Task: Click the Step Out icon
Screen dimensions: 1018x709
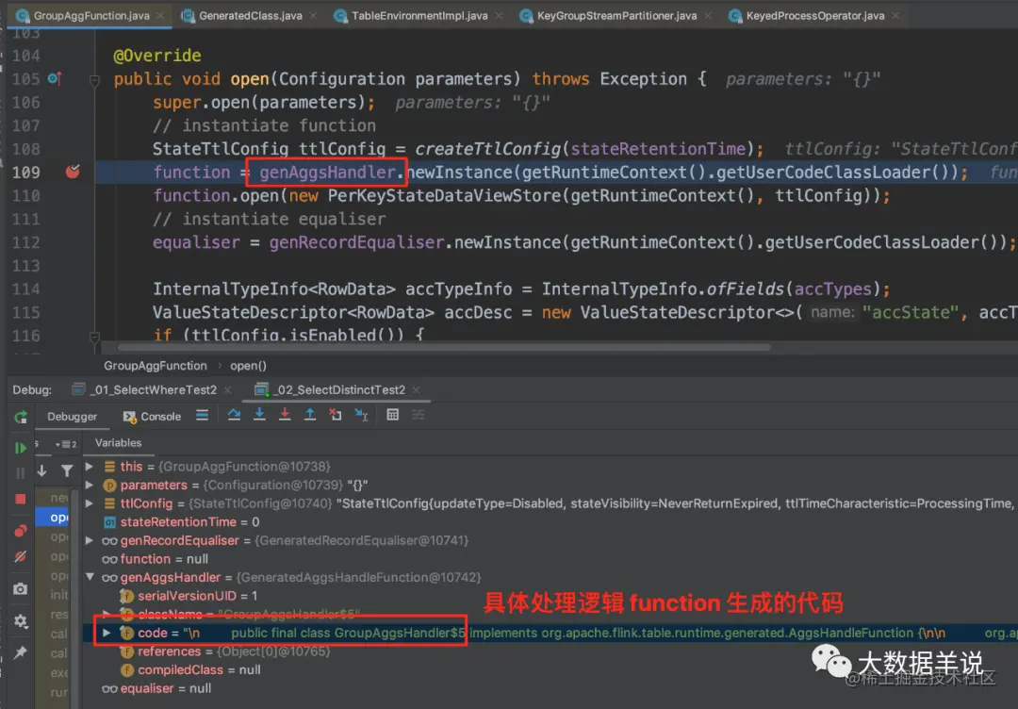Action: point(310,415)
